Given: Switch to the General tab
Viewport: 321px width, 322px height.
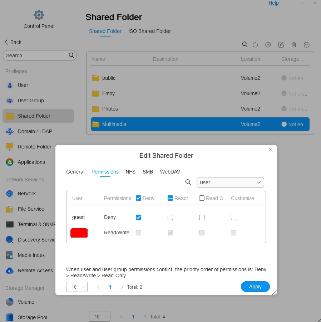Looking at the screenshot, I should point(75,172).
